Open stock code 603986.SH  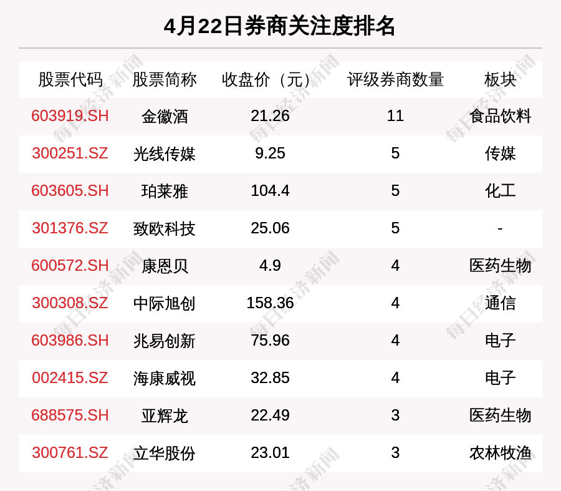tap(70, 340)
